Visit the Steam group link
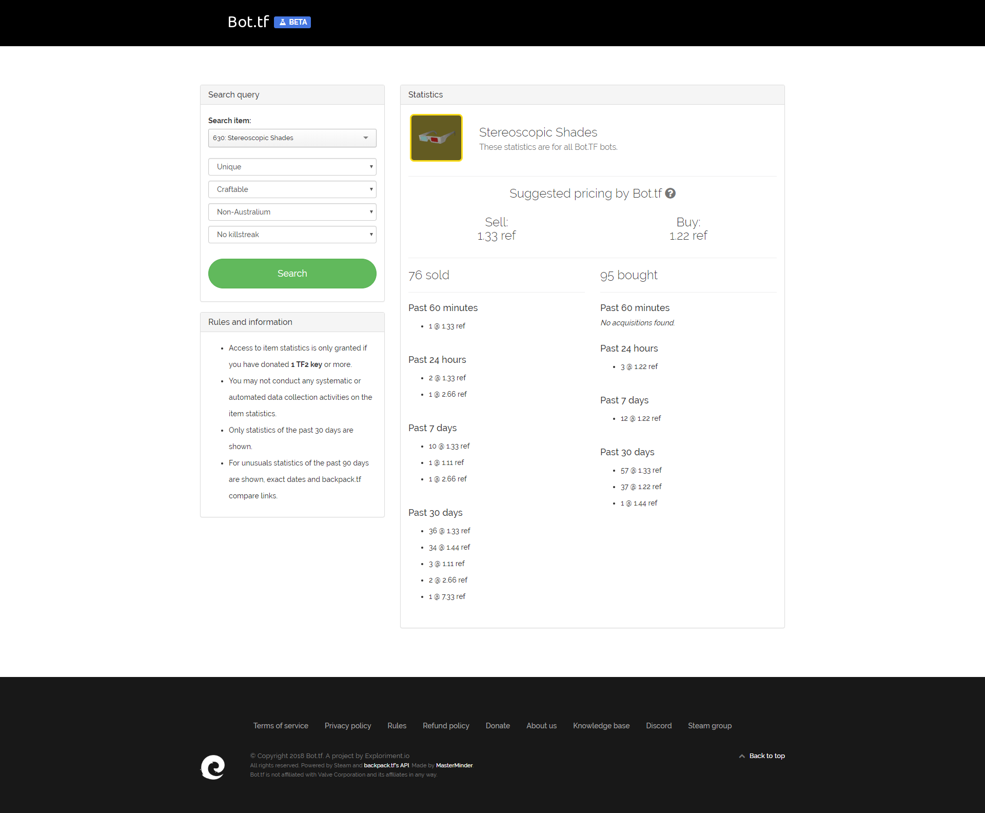 [710, 726]
